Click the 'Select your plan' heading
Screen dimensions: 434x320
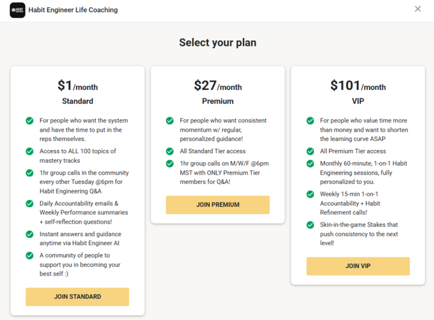coord(217,43)
